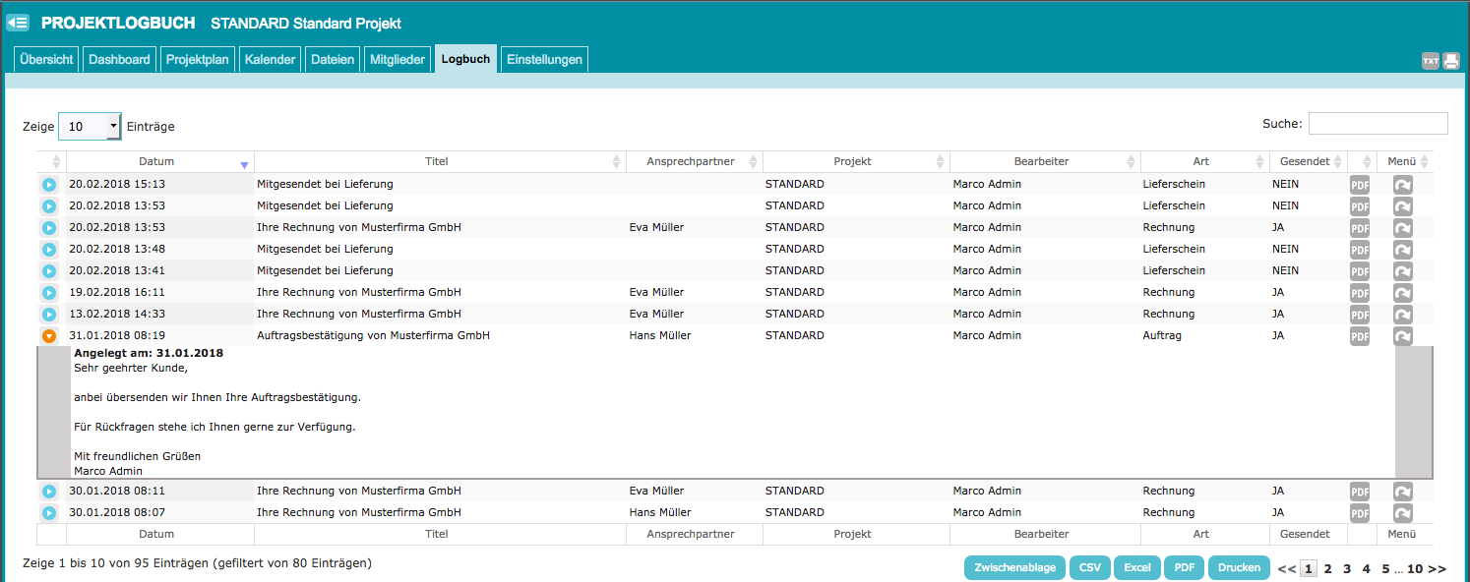
Task: Click the sidebar collapse icon beside PROJEKTLOGBUCH
Action: 18,23
